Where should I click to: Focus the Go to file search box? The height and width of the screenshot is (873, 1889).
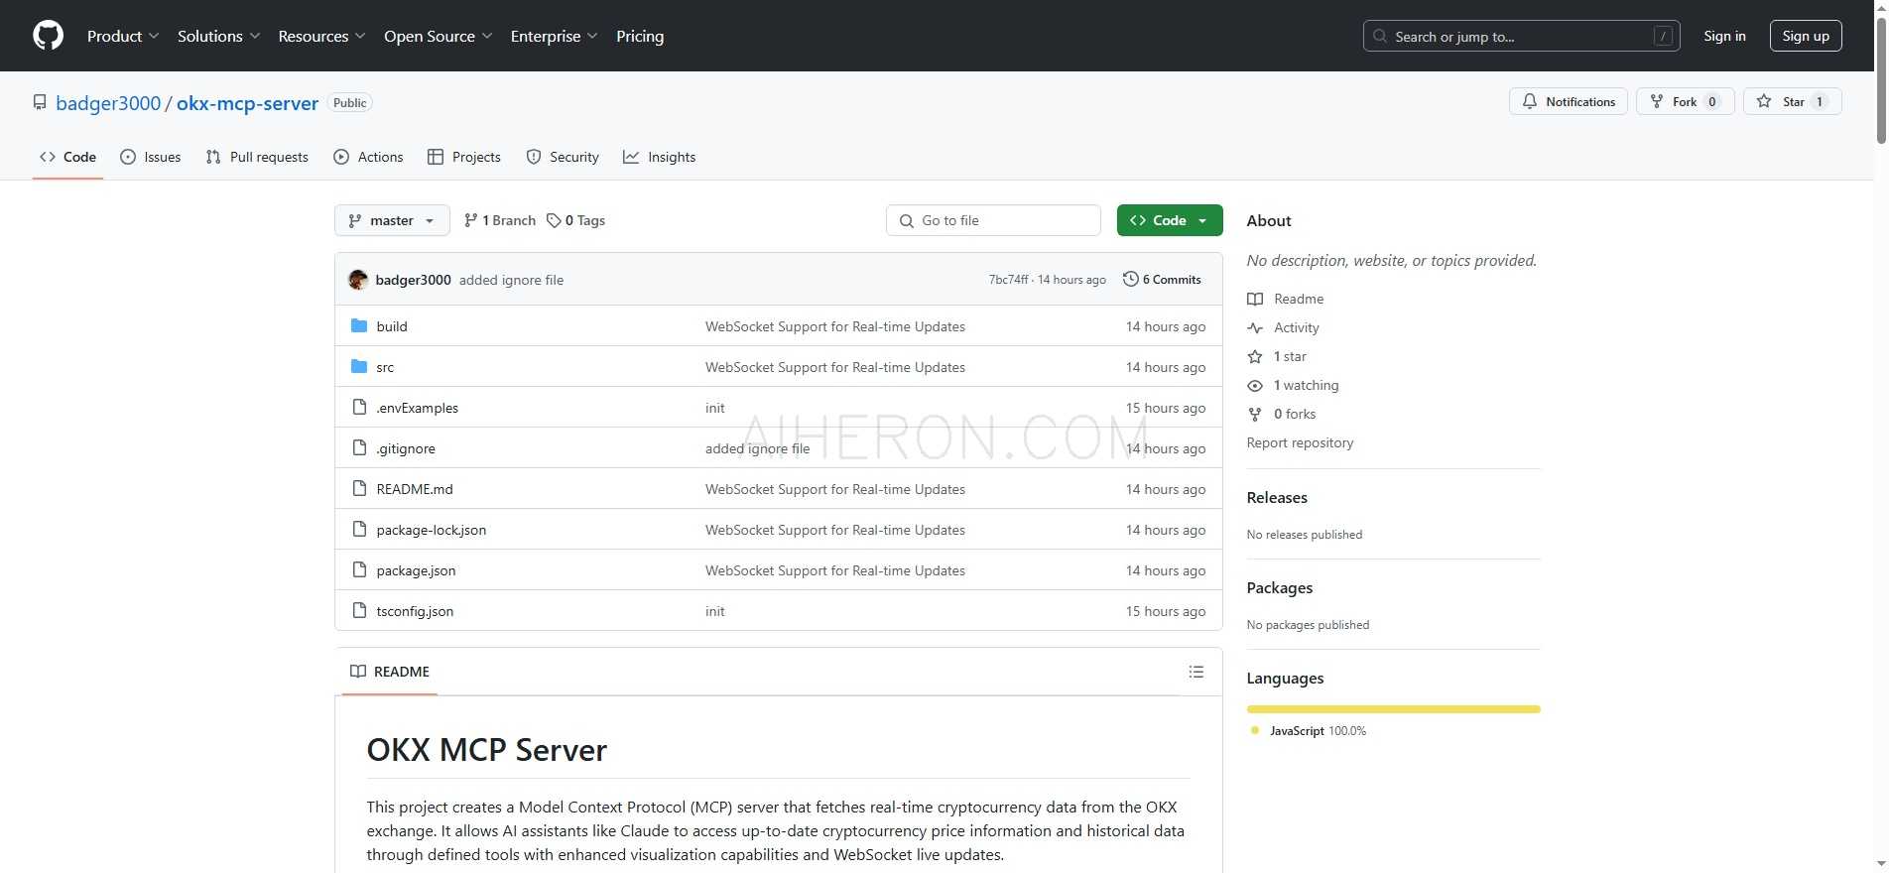993,220
